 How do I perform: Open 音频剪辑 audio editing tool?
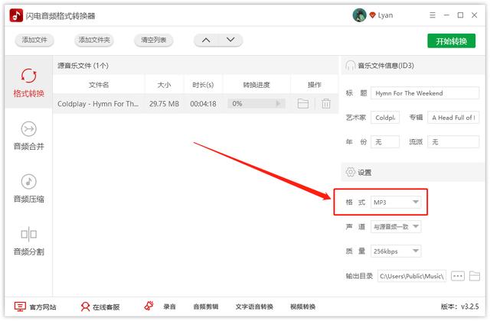[206, 307]
